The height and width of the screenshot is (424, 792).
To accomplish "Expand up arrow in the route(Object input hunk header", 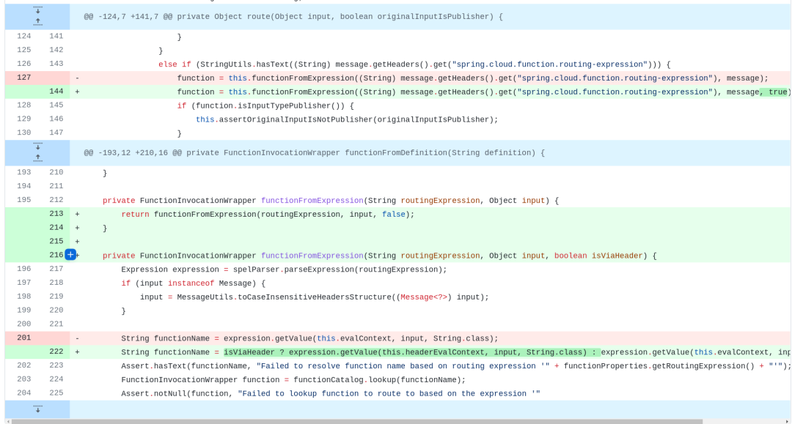I will click(37, 22).
